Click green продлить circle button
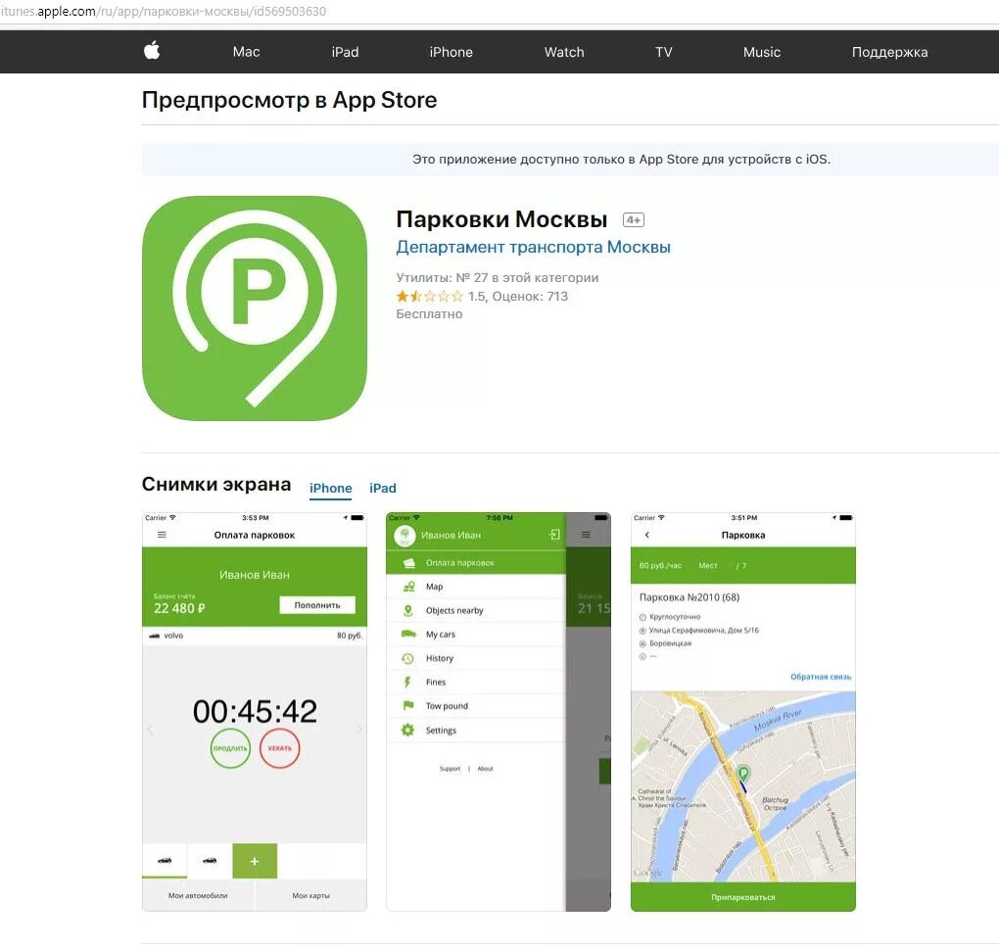 [x=230, y=748]
